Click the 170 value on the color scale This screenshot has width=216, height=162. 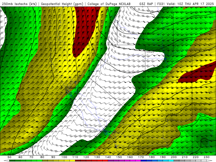click(141, 157)
